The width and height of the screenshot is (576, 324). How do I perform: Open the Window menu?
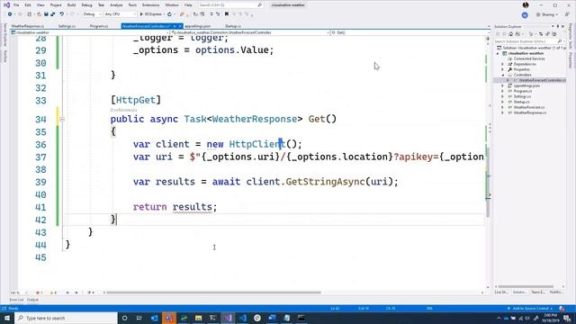[x=172, y=5]
